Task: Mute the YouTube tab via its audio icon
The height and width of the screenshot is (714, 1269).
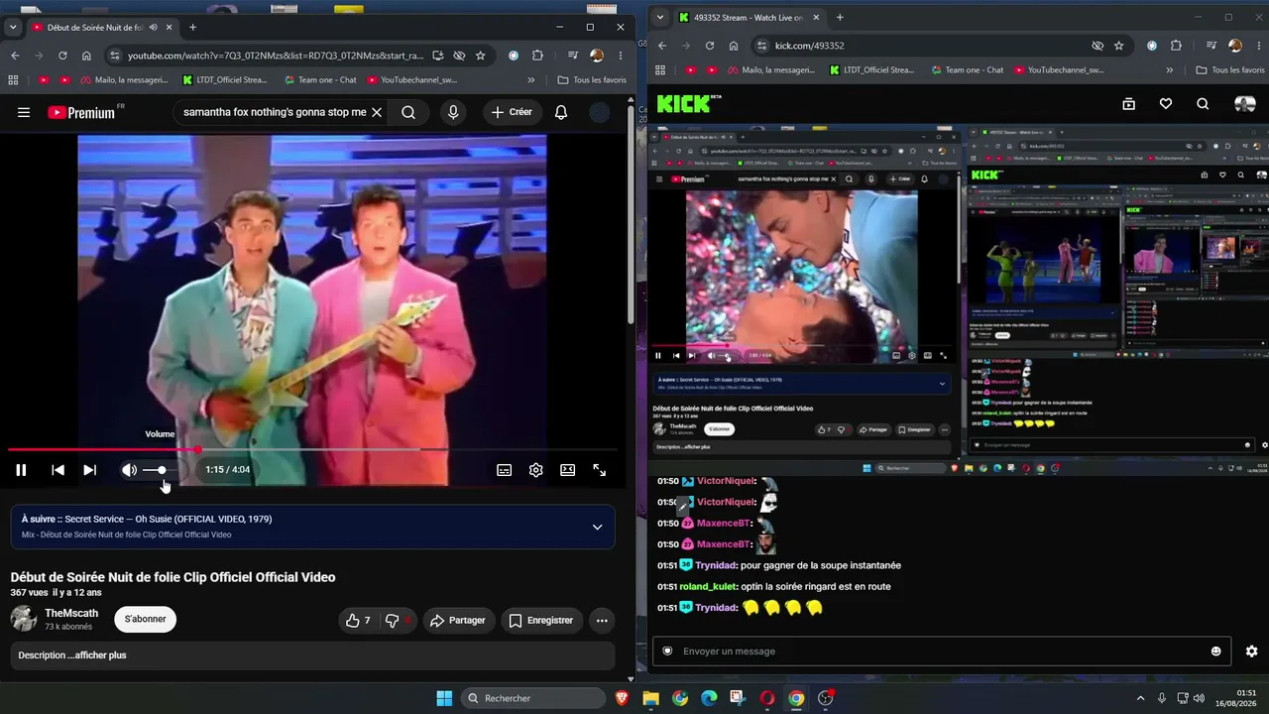Action: click(152, 28)
